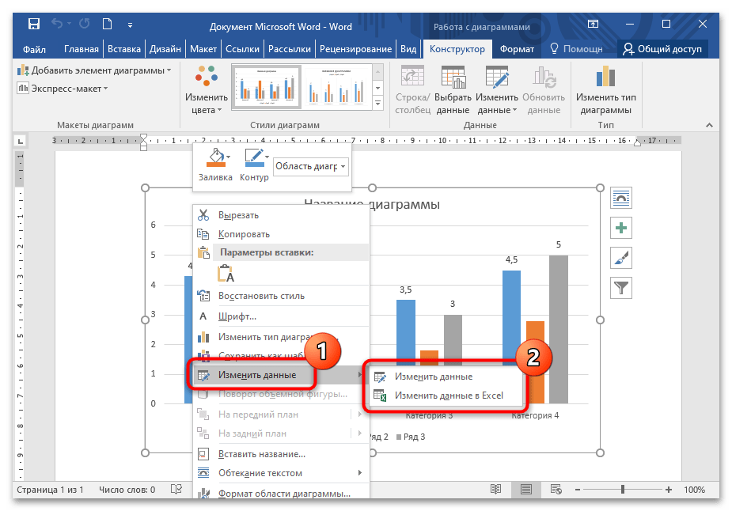Open the Область диагр element combo box
The height and width of the screenshot is (511, 732).
310,167
